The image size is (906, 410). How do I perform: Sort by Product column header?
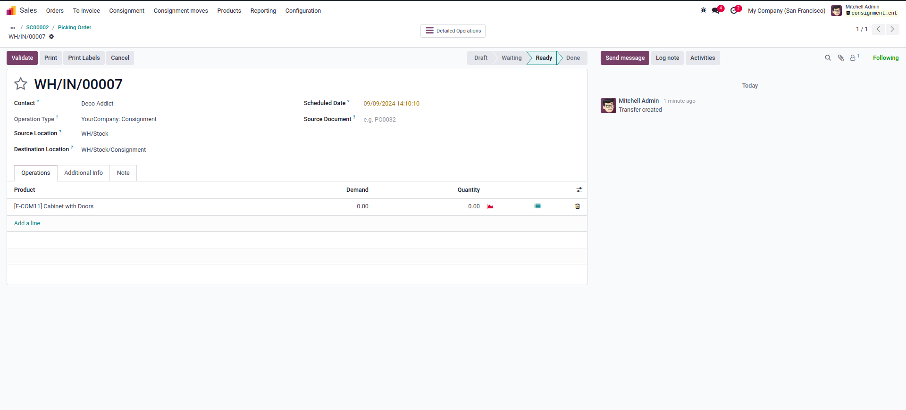tap(25, 190)
